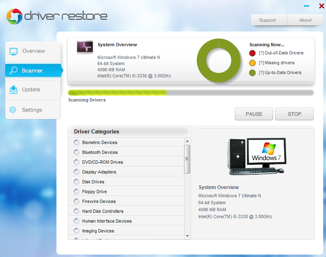Select the DVD/CD-ROM Drives row
Screen dimensions: 326x257
[126, 162]
